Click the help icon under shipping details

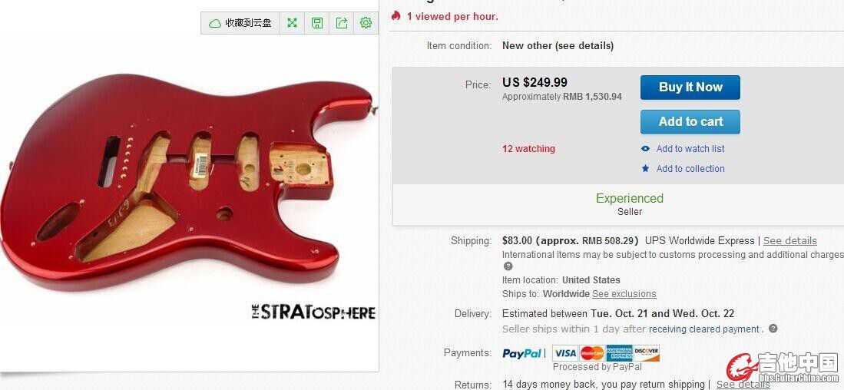click(508, 266)
